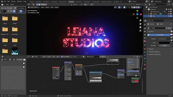
Task: Click New image button in image editor
Action: pyautogui.click(x=20, y=60)
